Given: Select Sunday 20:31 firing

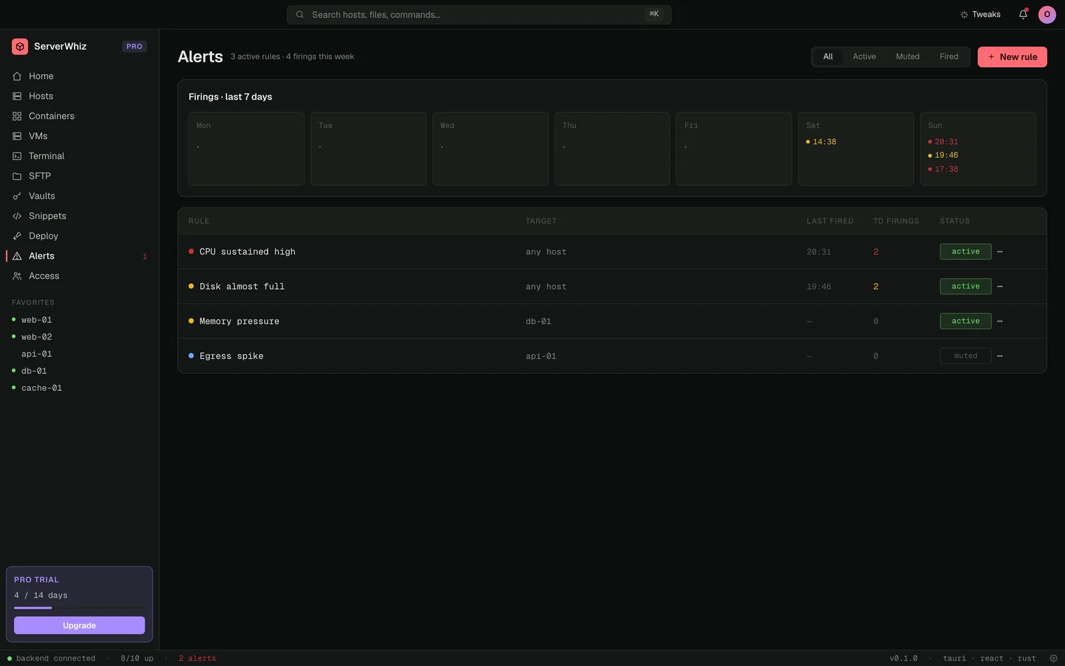Looking at the screenshot, I should click(943, 142).
